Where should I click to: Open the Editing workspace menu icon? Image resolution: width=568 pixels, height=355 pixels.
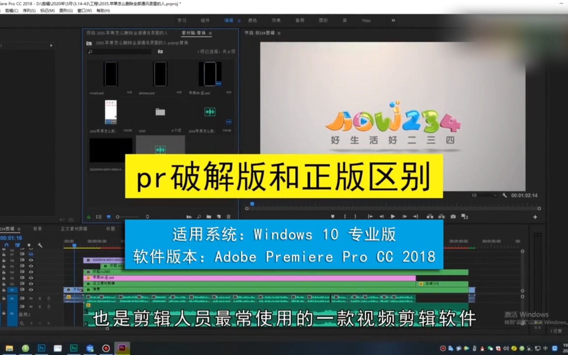[x=239, y=21]
